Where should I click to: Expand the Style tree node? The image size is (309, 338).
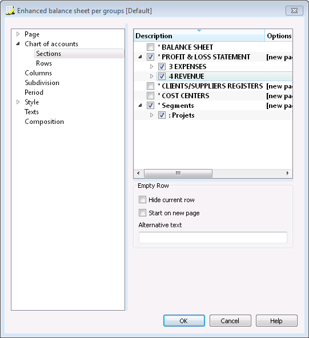coord(18,102)
